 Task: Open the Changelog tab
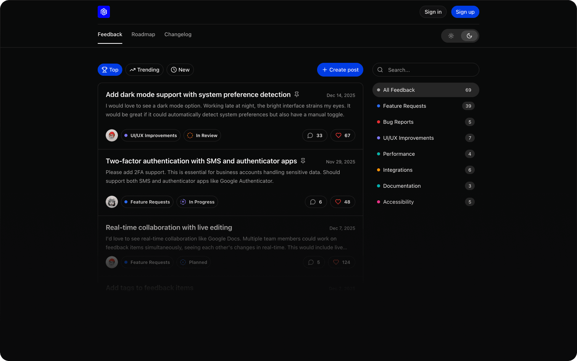(178, 34)
